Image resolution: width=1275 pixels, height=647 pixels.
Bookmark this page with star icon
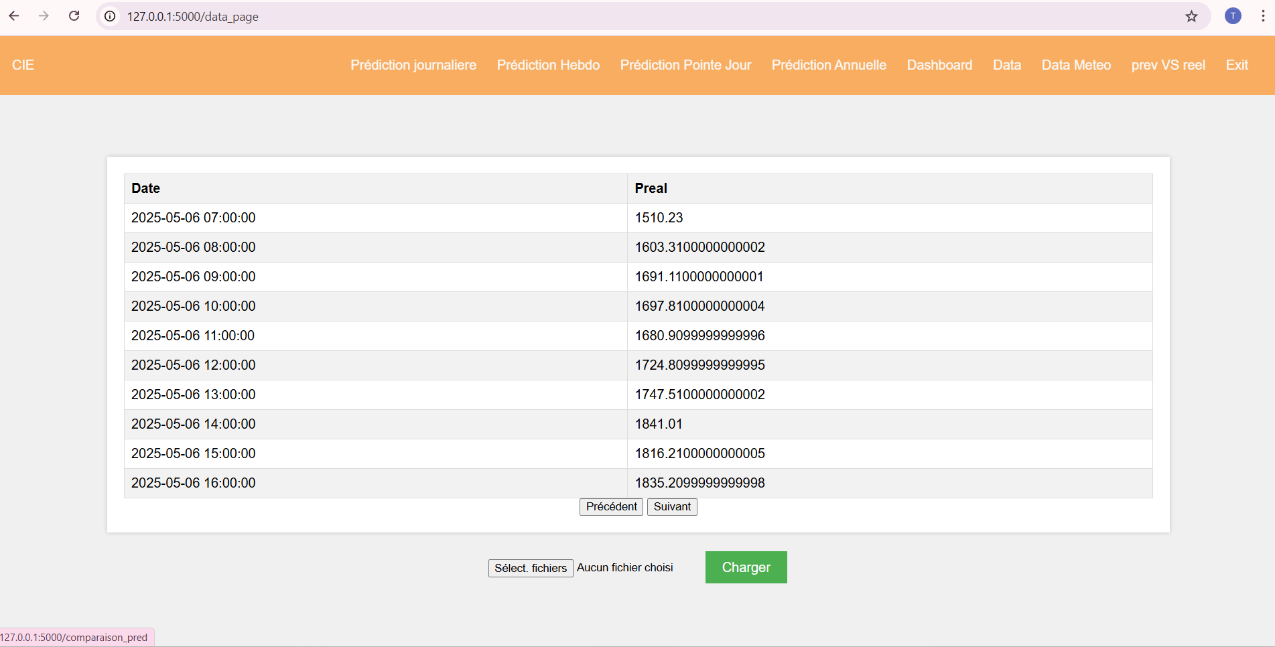[1191, 16]
